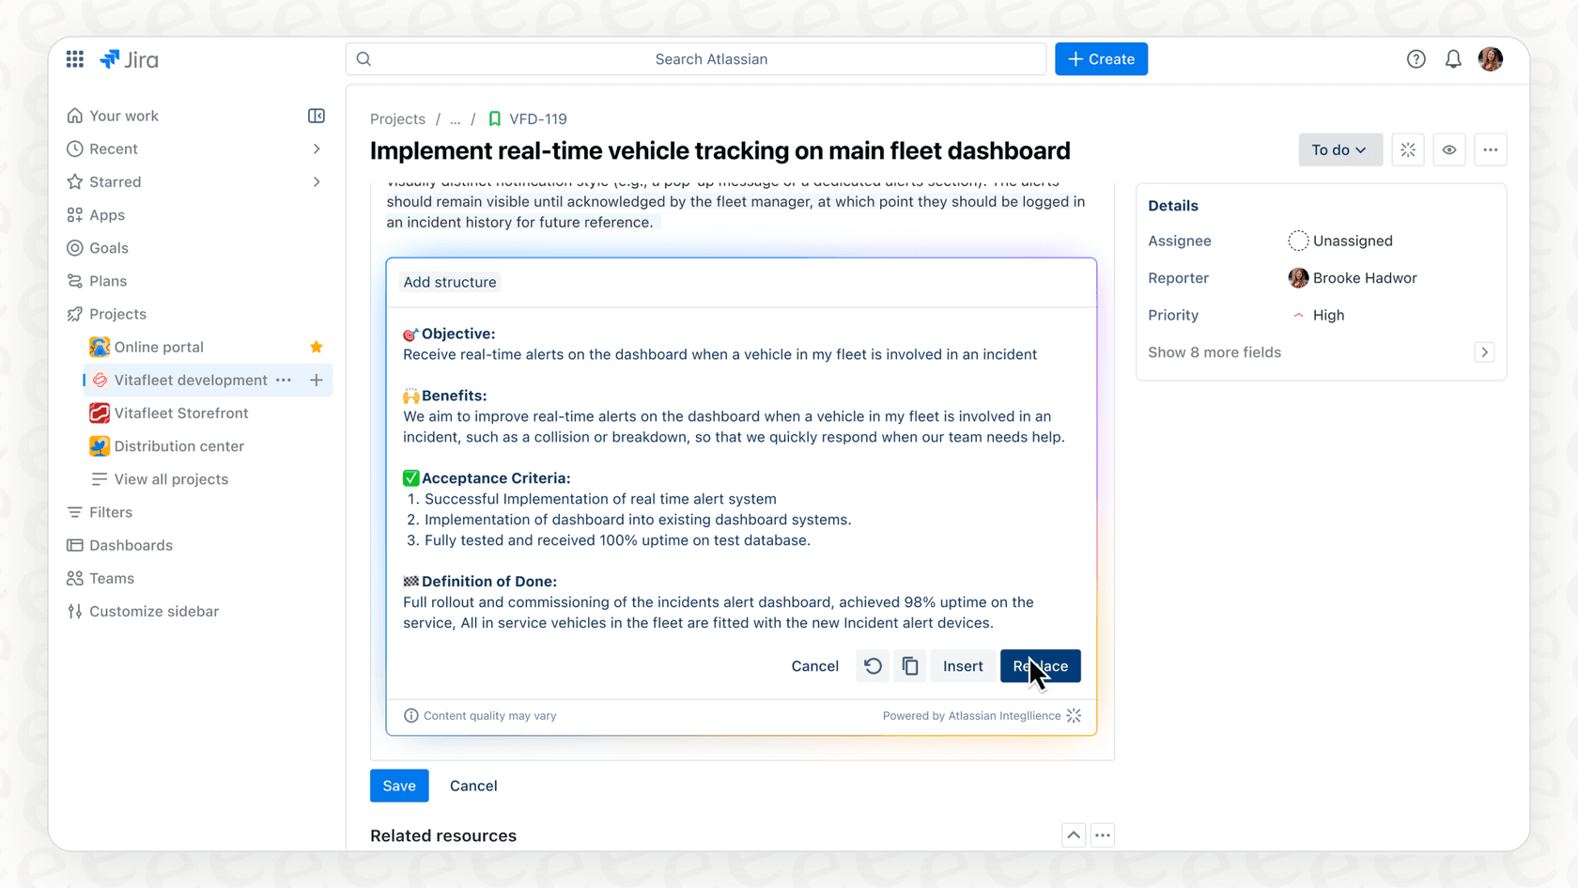The width and height of the screenshot is (1578, 888).
Task: Save the issue description
Action: pos(398,786)
